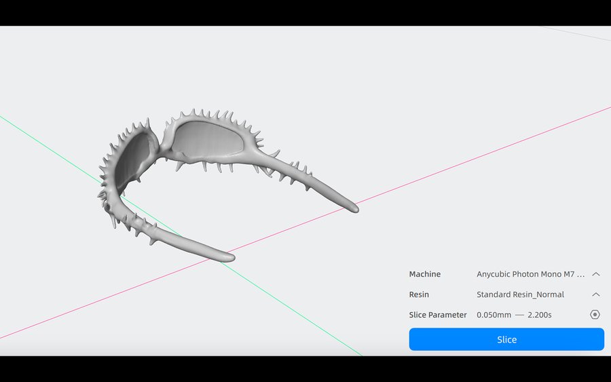Select the Standard Resin_Normal value
The width and height of the screenshot is (611, 382).
520,294
